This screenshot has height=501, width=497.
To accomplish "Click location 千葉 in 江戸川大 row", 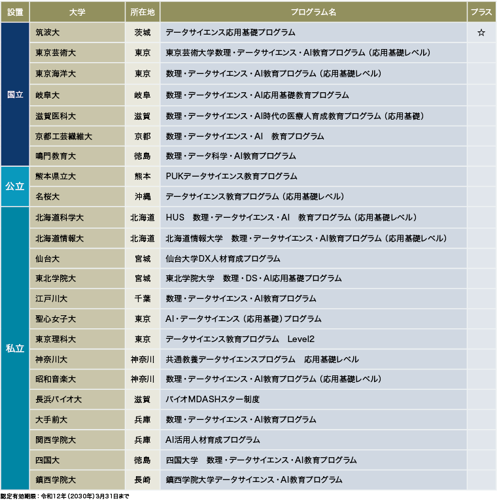I will pyautogui.click(x=143, y=299).
